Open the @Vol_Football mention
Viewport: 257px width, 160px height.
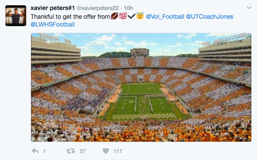165,17
